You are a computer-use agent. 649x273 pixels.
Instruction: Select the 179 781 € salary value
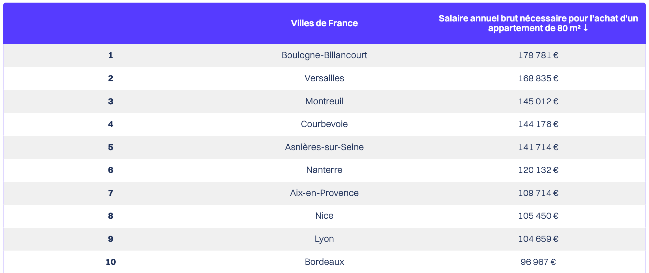[x=538, y=55]
